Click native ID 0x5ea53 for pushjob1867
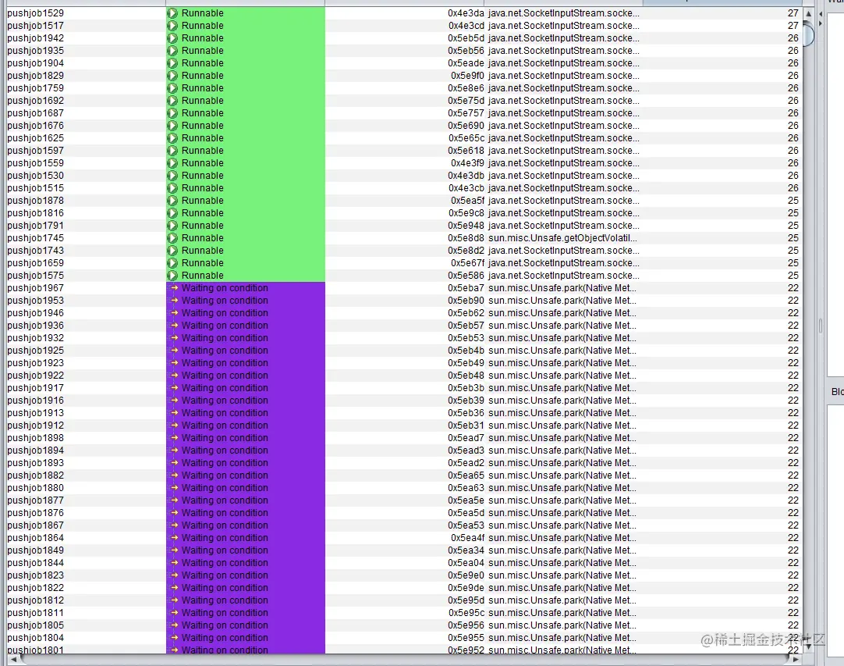 click(x=466, y=525)
